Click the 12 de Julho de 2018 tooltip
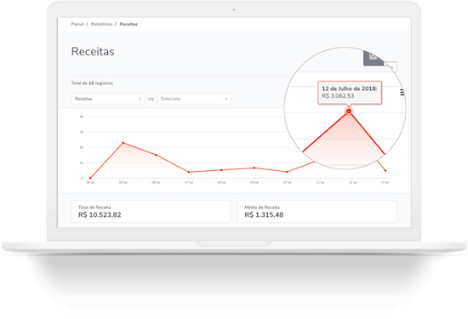 click(350, 93)
